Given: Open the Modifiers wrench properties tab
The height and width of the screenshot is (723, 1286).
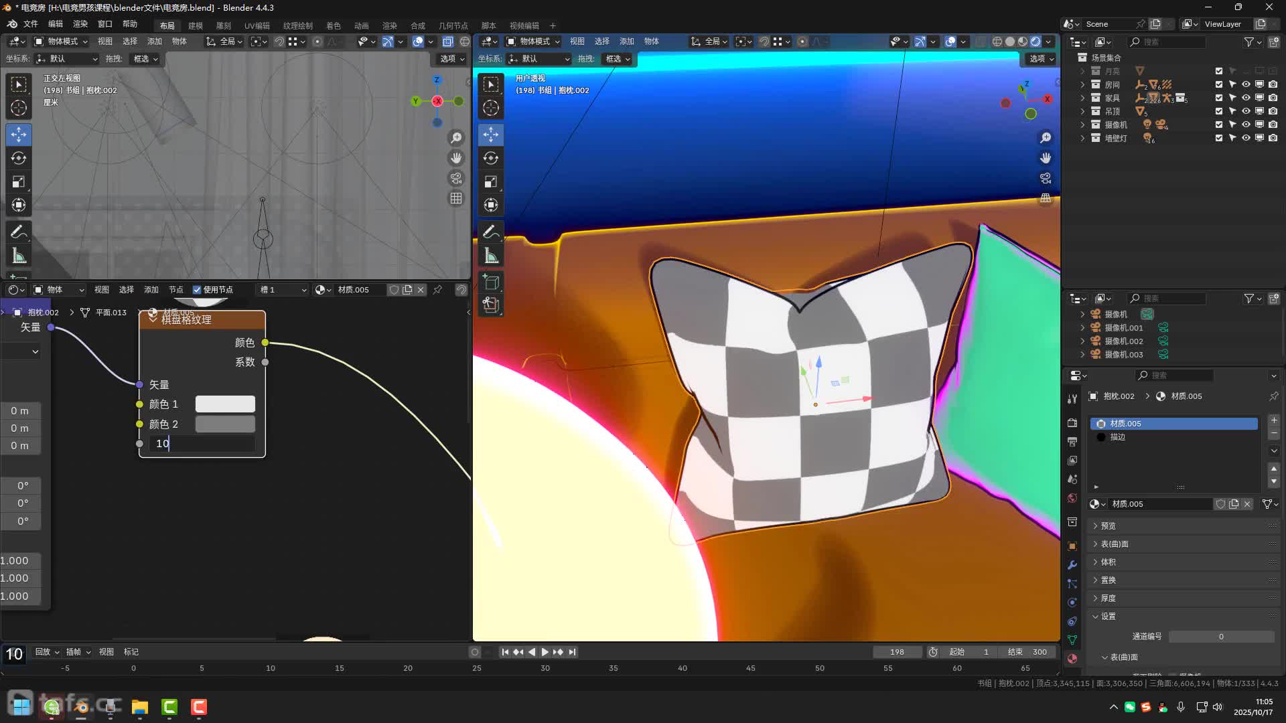Looking at the screenshot, I should (1072, 564).
